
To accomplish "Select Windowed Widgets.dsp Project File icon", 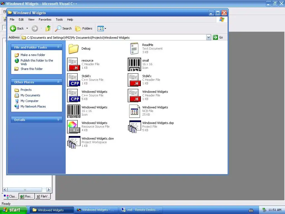I will (134, 127).
